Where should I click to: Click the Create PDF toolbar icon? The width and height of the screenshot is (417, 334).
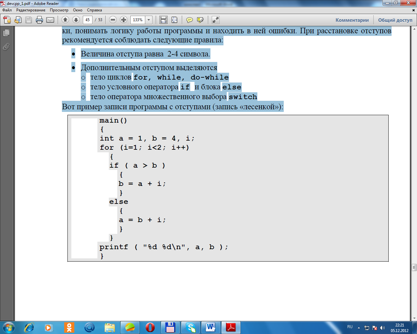[7, 20]
